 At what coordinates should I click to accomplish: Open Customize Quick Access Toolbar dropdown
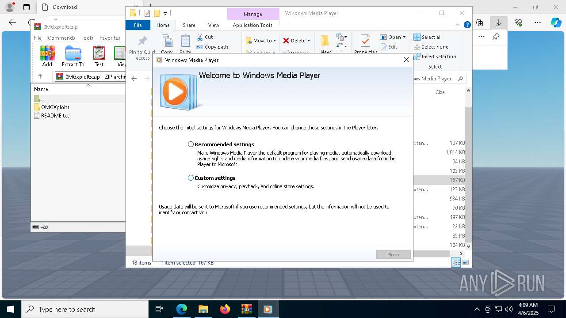point(165,14)
